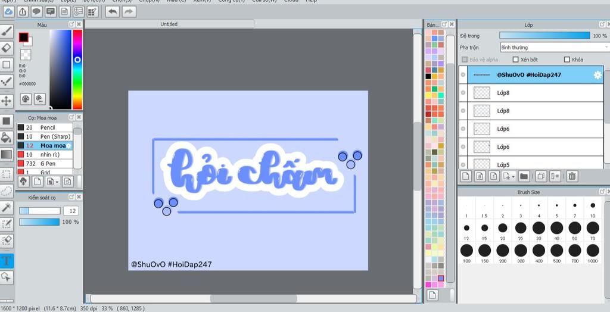Click the export/share icon in the top toolbar

pyautogui.click(x=23, y=12)
